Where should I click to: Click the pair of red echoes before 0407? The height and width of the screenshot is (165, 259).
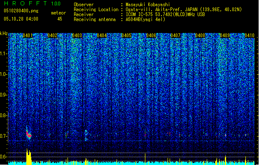click(x=169, y=133)
